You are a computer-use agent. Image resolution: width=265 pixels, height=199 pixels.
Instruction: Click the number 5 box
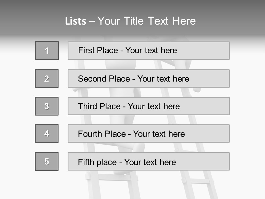47,161
